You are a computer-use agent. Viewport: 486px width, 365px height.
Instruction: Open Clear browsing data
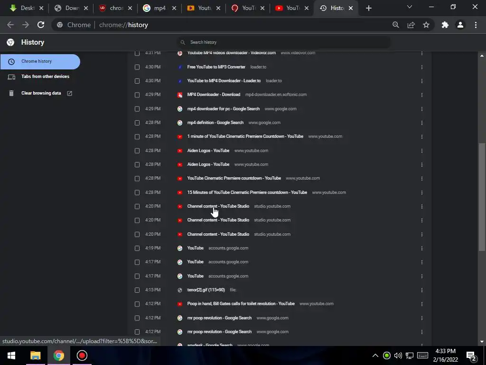(41, 93)
